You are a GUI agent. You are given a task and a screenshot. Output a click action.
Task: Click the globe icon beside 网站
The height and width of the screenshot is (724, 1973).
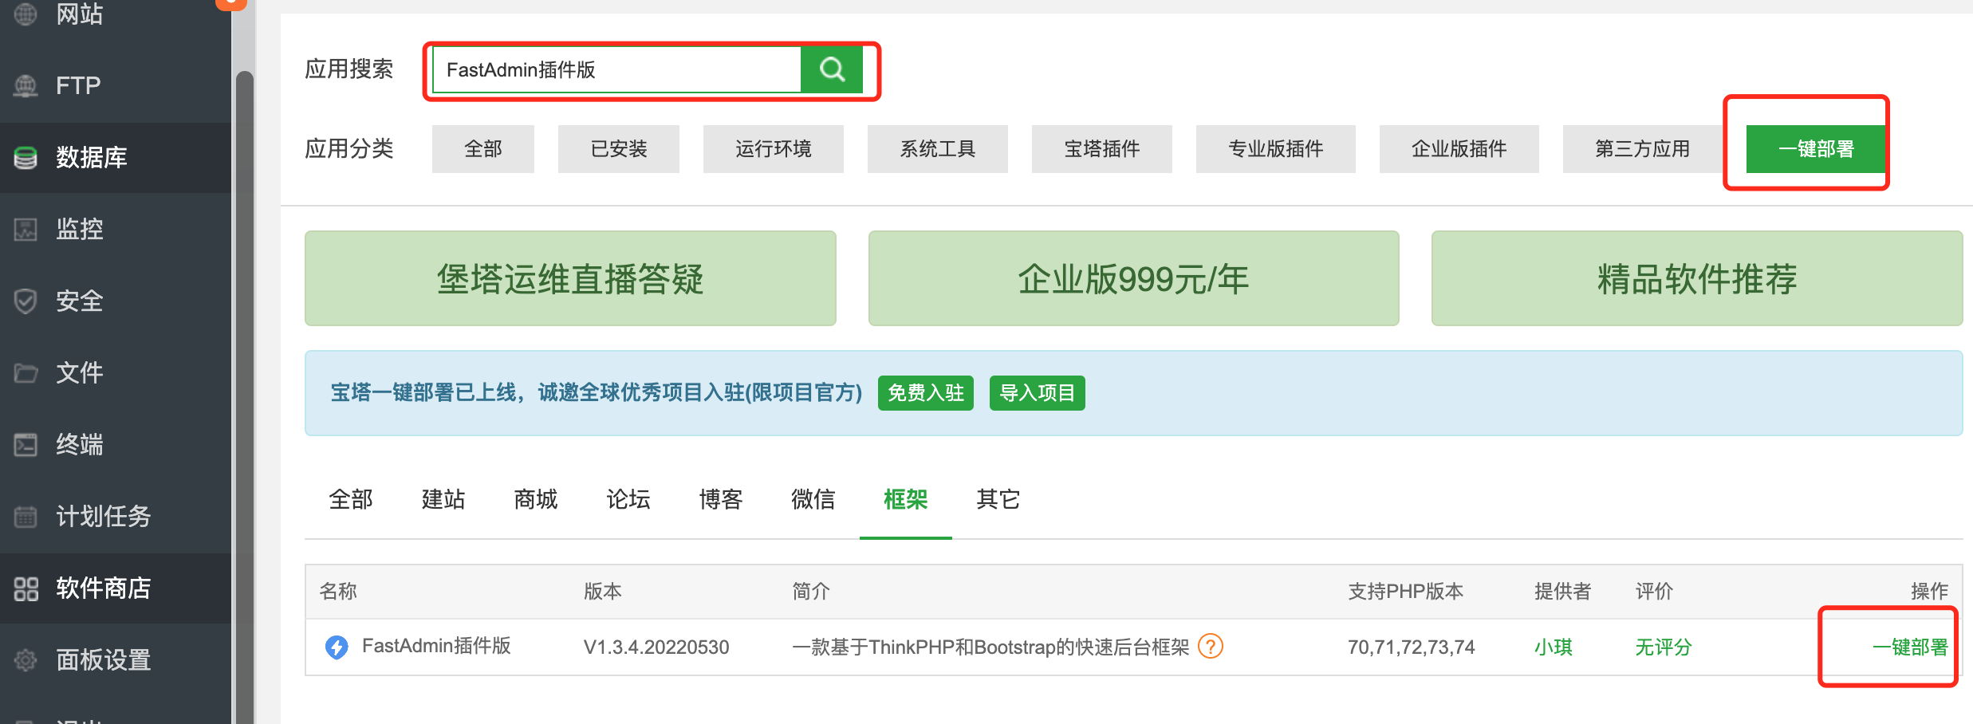click(26, 14)
